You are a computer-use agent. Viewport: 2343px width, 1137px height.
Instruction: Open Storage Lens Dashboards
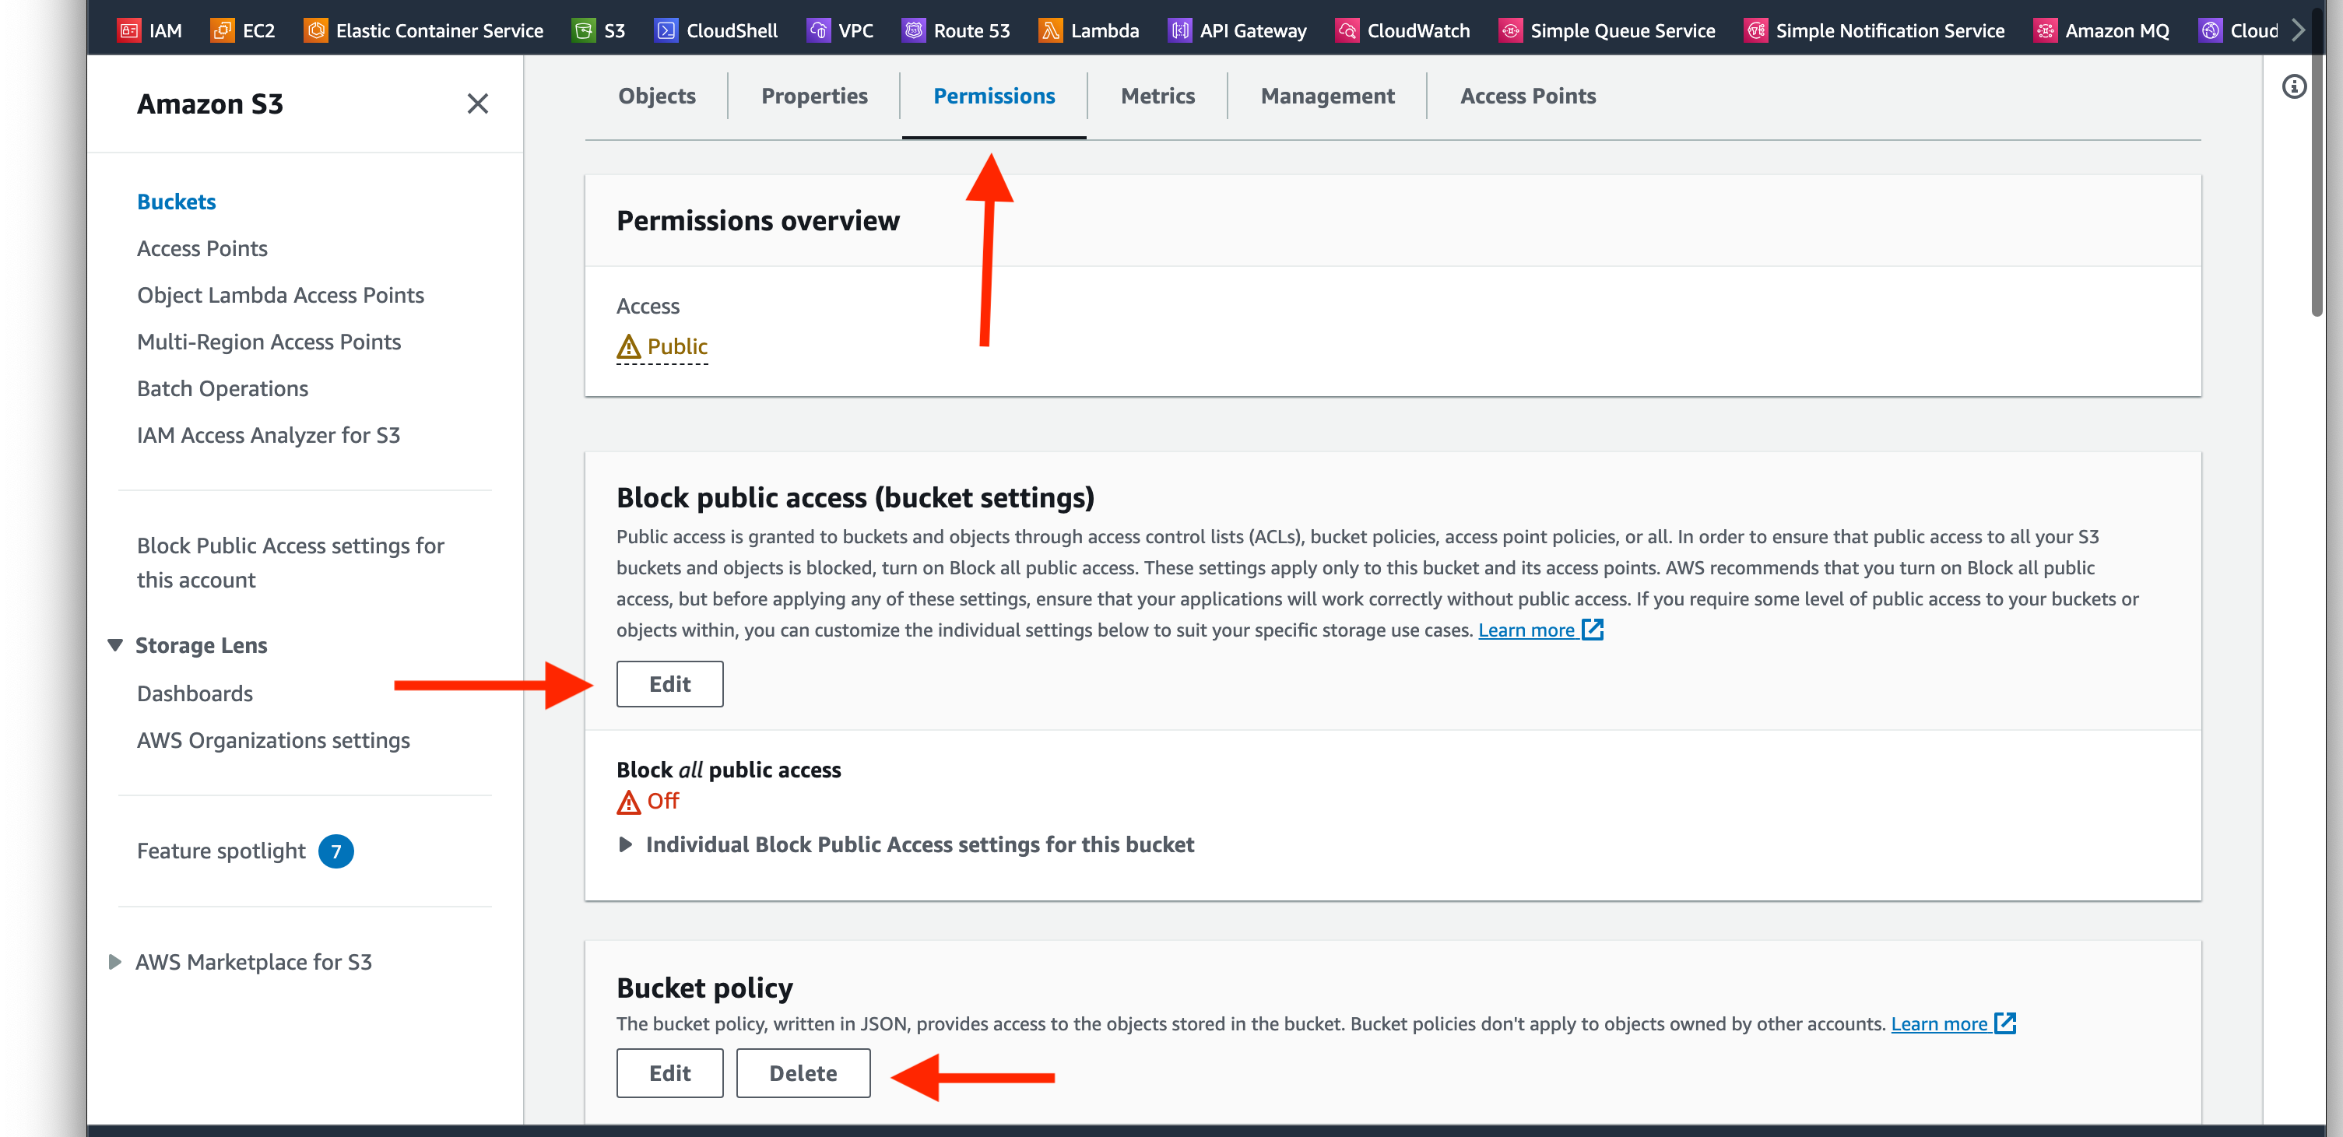(195, 693)
